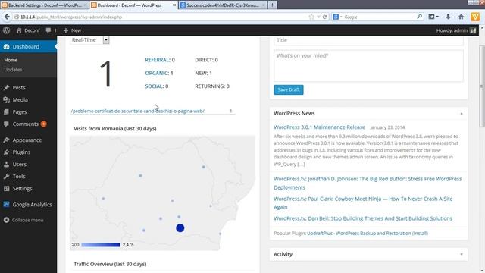Open the SOCIAL traffic link
The height and width of the screenshot is (273, 485).
[154, 86]
